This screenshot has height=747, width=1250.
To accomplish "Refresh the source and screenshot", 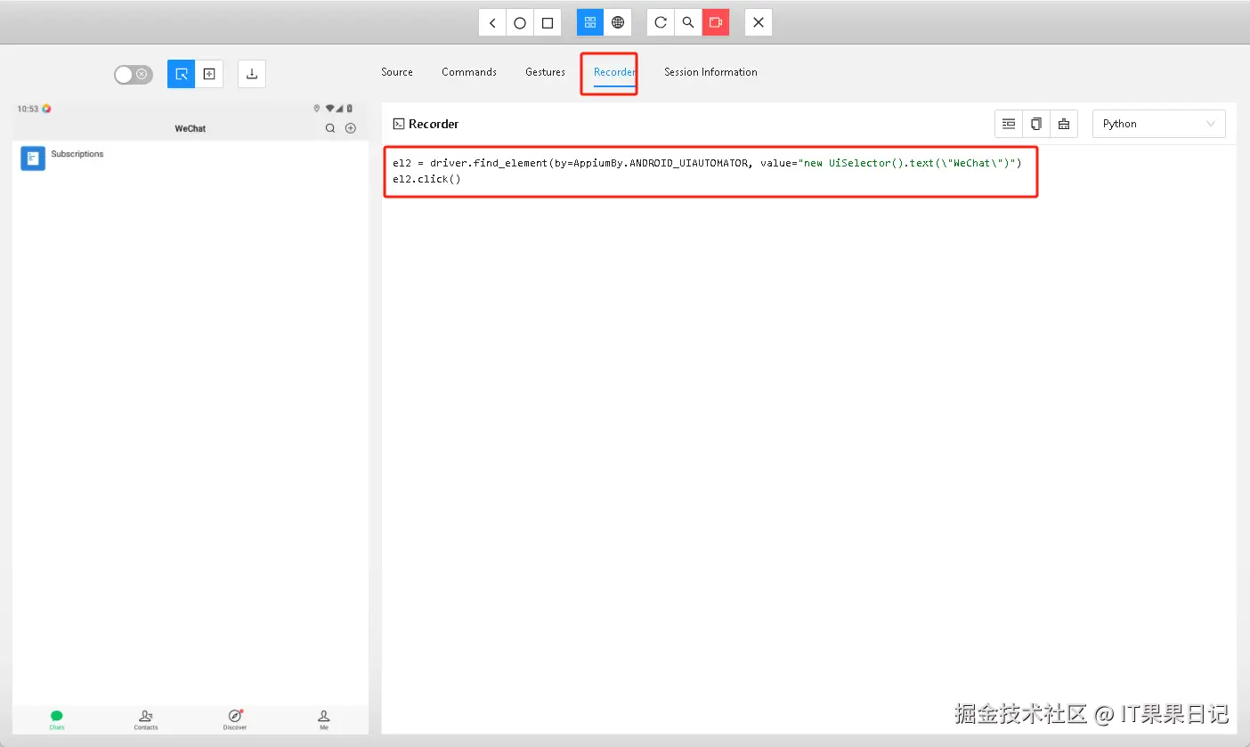I will [x=661, y=22].
